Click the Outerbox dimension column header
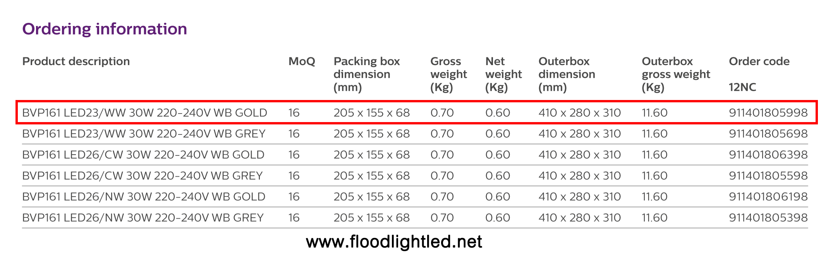Viewport: 833px width, 262px height. 567,74
